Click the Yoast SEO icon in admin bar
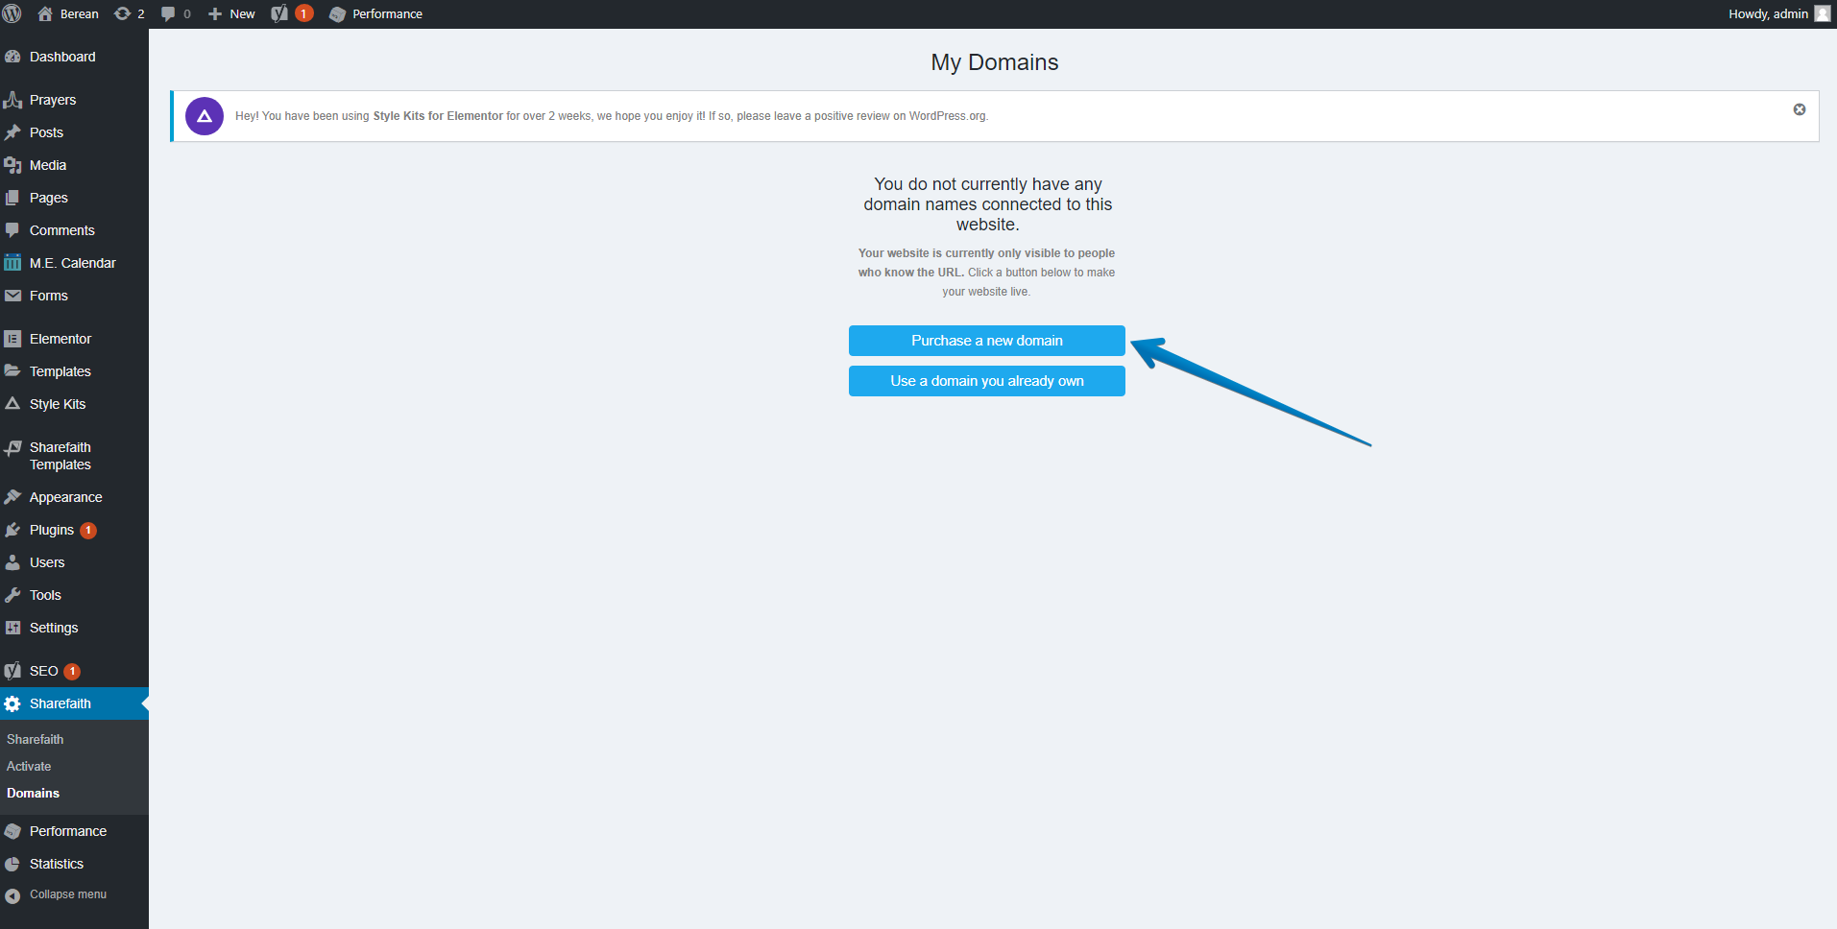Viewport: 1837px width, 929px height. [279, 13]
